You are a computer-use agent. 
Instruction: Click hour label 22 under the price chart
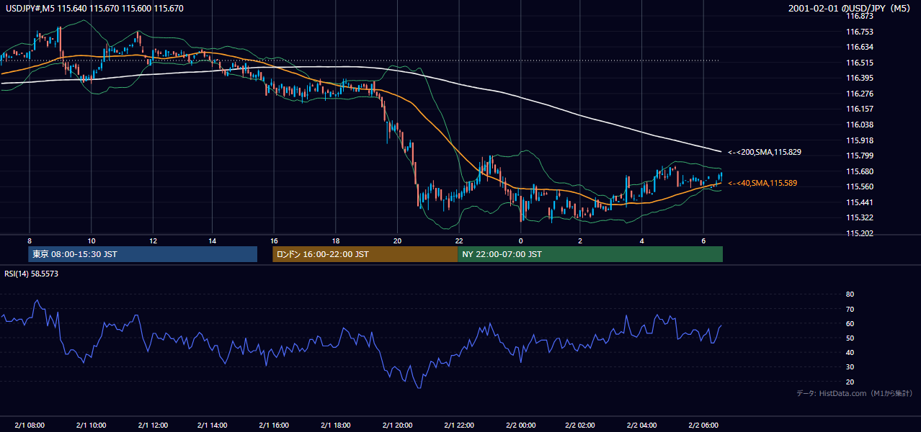(x=458, y=240)
